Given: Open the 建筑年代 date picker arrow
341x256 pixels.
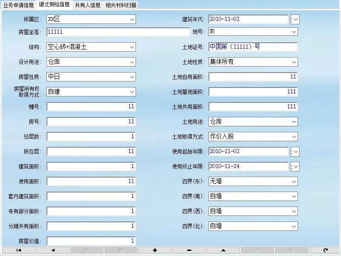Looking at the screenshot, I should click(x=295, y=19).
